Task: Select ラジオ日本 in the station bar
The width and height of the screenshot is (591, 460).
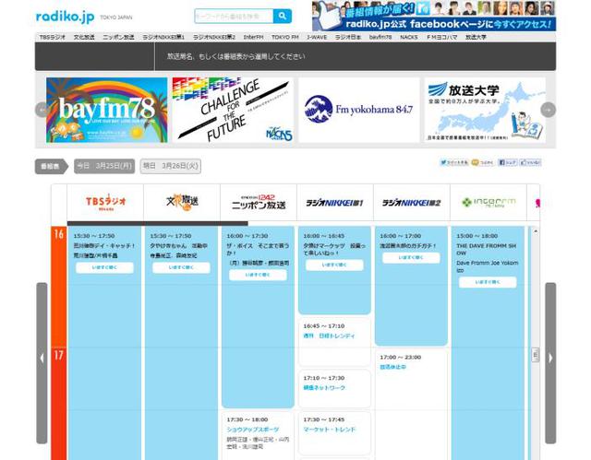Action: point(348,37)
